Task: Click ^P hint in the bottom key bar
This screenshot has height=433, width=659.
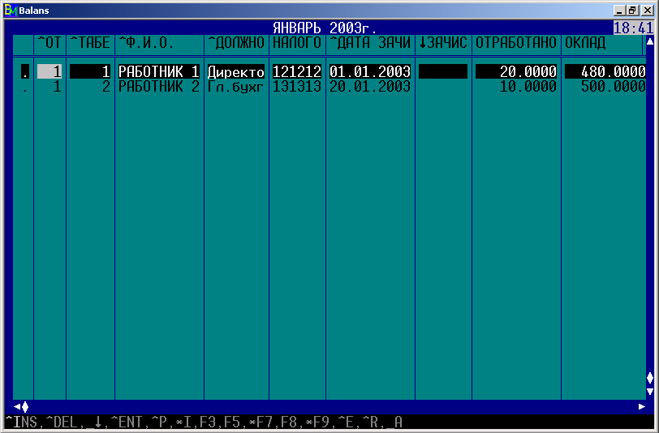Action: (159, 422)
